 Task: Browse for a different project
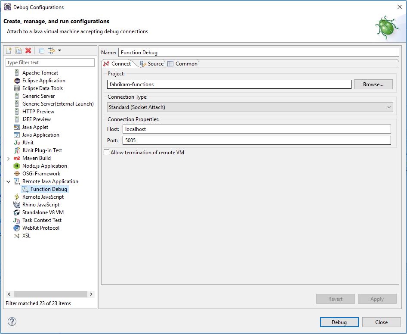click(373, 84)
